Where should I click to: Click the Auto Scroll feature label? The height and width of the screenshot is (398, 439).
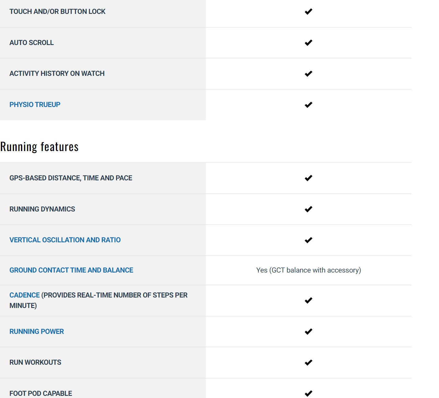pyautogui.click(x=31, y=43)
